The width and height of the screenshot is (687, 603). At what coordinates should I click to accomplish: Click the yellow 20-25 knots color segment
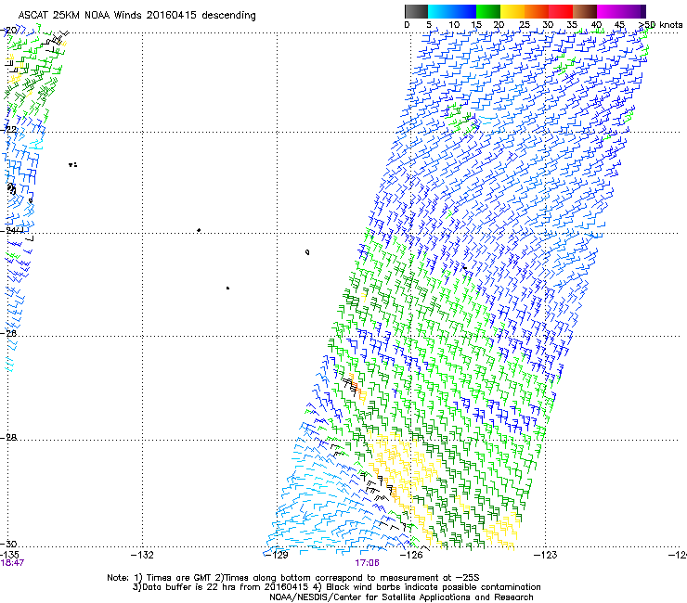[512, 11]
